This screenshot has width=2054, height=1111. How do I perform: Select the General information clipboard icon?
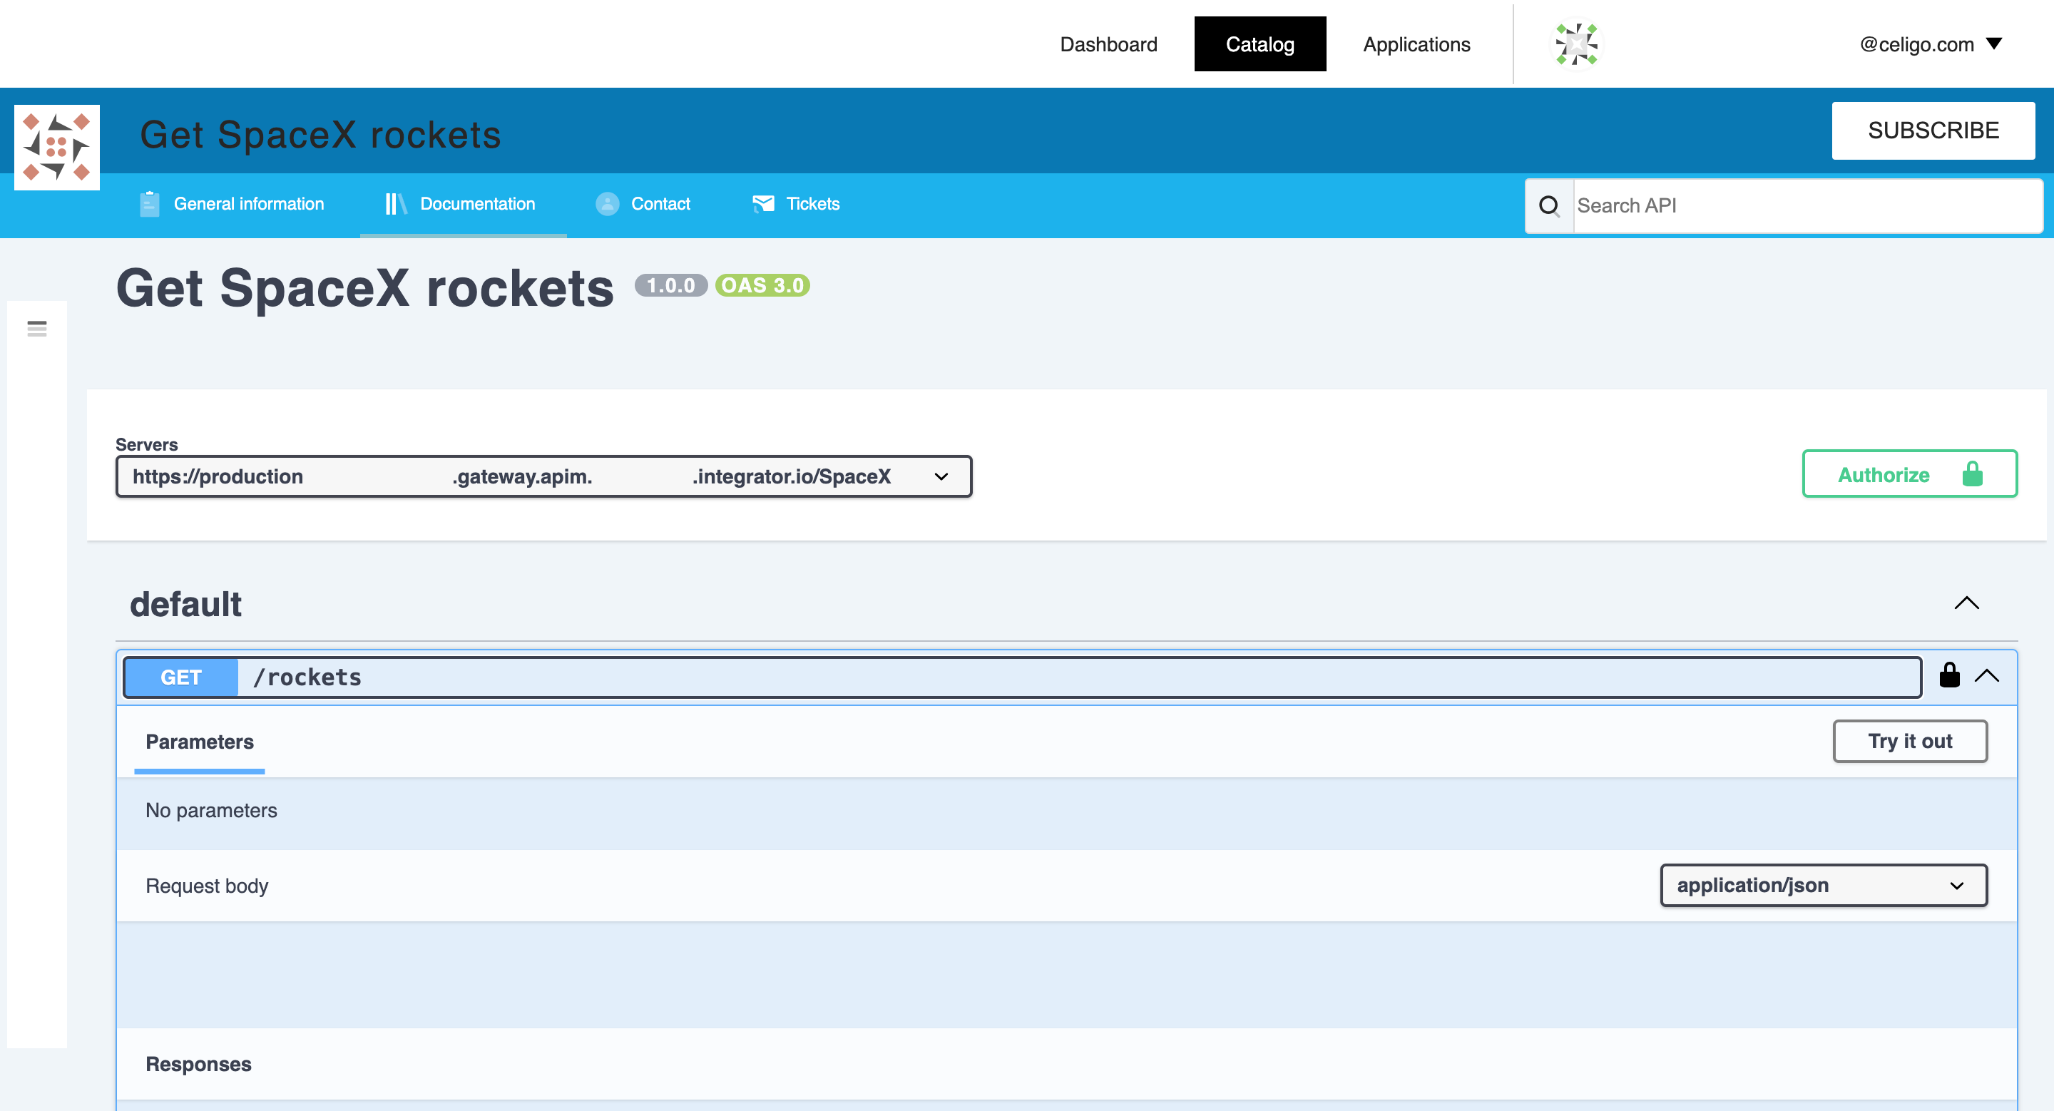pos(149,203)
